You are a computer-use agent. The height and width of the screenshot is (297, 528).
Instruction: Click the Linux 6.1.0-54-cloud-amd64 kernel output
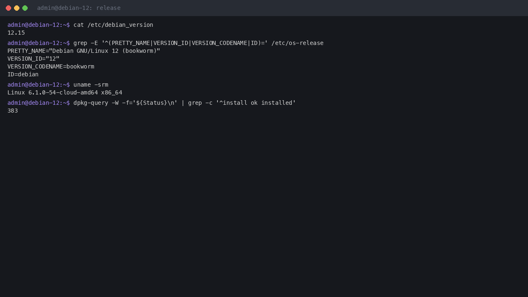65,92
